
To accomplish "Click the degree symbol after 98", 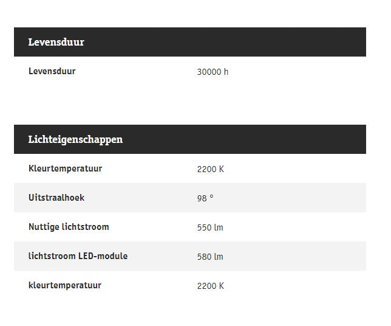I will click(x=211, y=197).
